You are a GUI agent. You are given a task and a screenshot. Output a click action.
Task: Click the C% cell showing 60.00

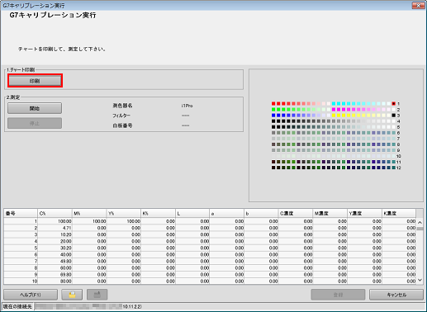(55, 267)
